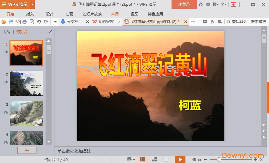
Task: Switch to normal view in status bar
Action: coord(142,160)
